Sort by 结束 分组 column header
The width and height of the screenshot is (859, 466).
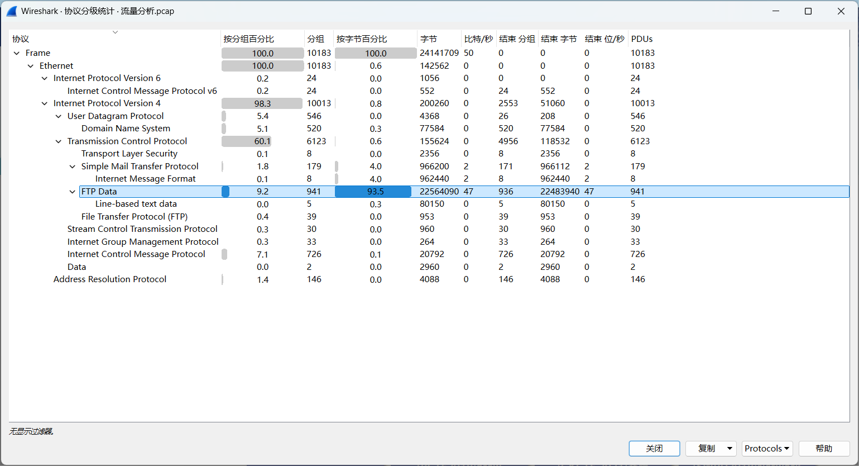[x=517, y=39]
